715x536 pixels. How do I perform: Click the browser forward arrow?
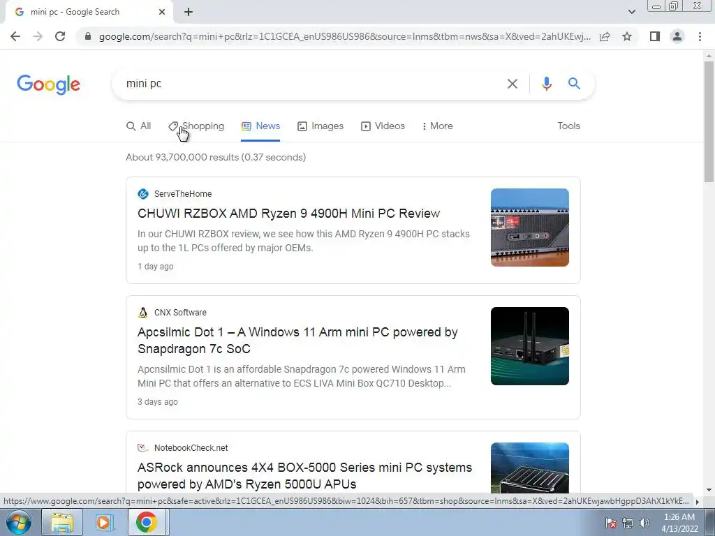tap(38, 36)
